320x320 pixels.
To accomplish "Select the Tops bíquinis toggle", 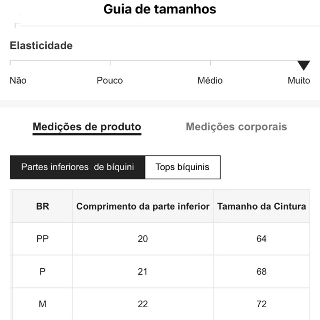I will pos(182,167).
